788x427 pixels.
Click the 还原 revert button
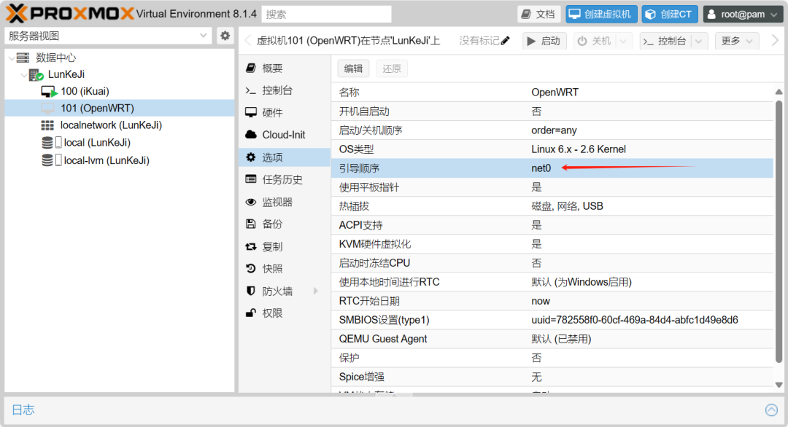pos(392,68)
